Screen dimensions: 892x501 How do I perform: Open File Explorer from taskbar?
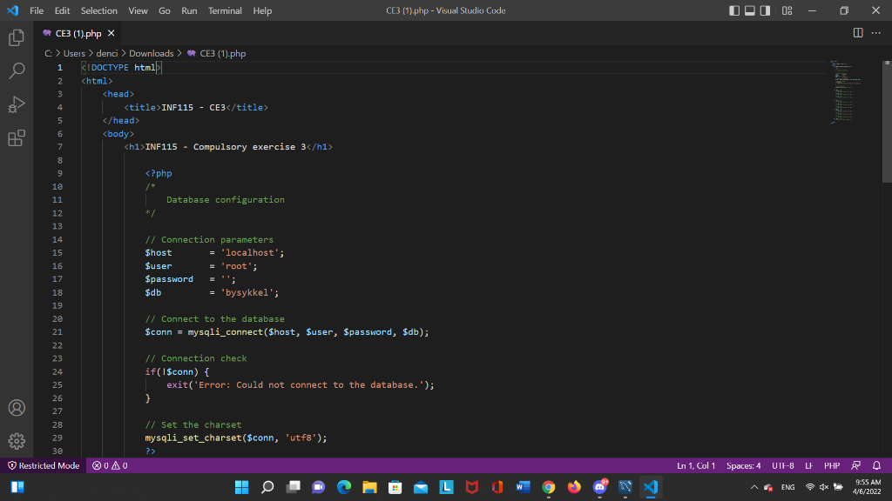pyautogui.click(x=369, y=487)
